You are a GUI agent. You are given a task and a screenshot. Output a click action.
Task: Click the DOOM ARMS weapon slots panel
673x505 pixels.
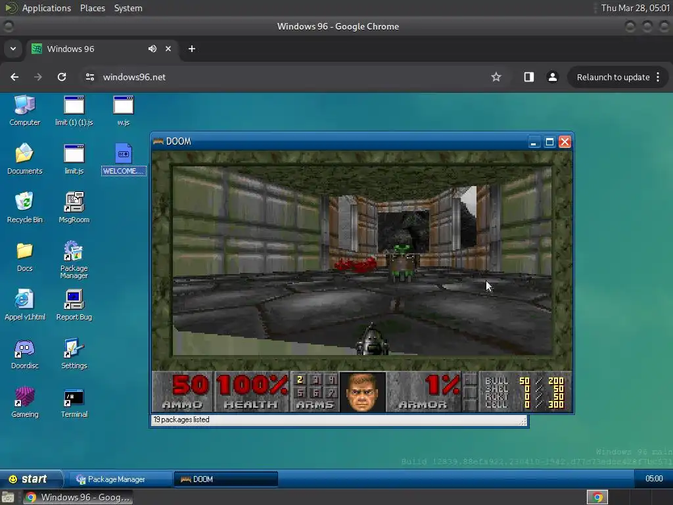coord(315,392)
